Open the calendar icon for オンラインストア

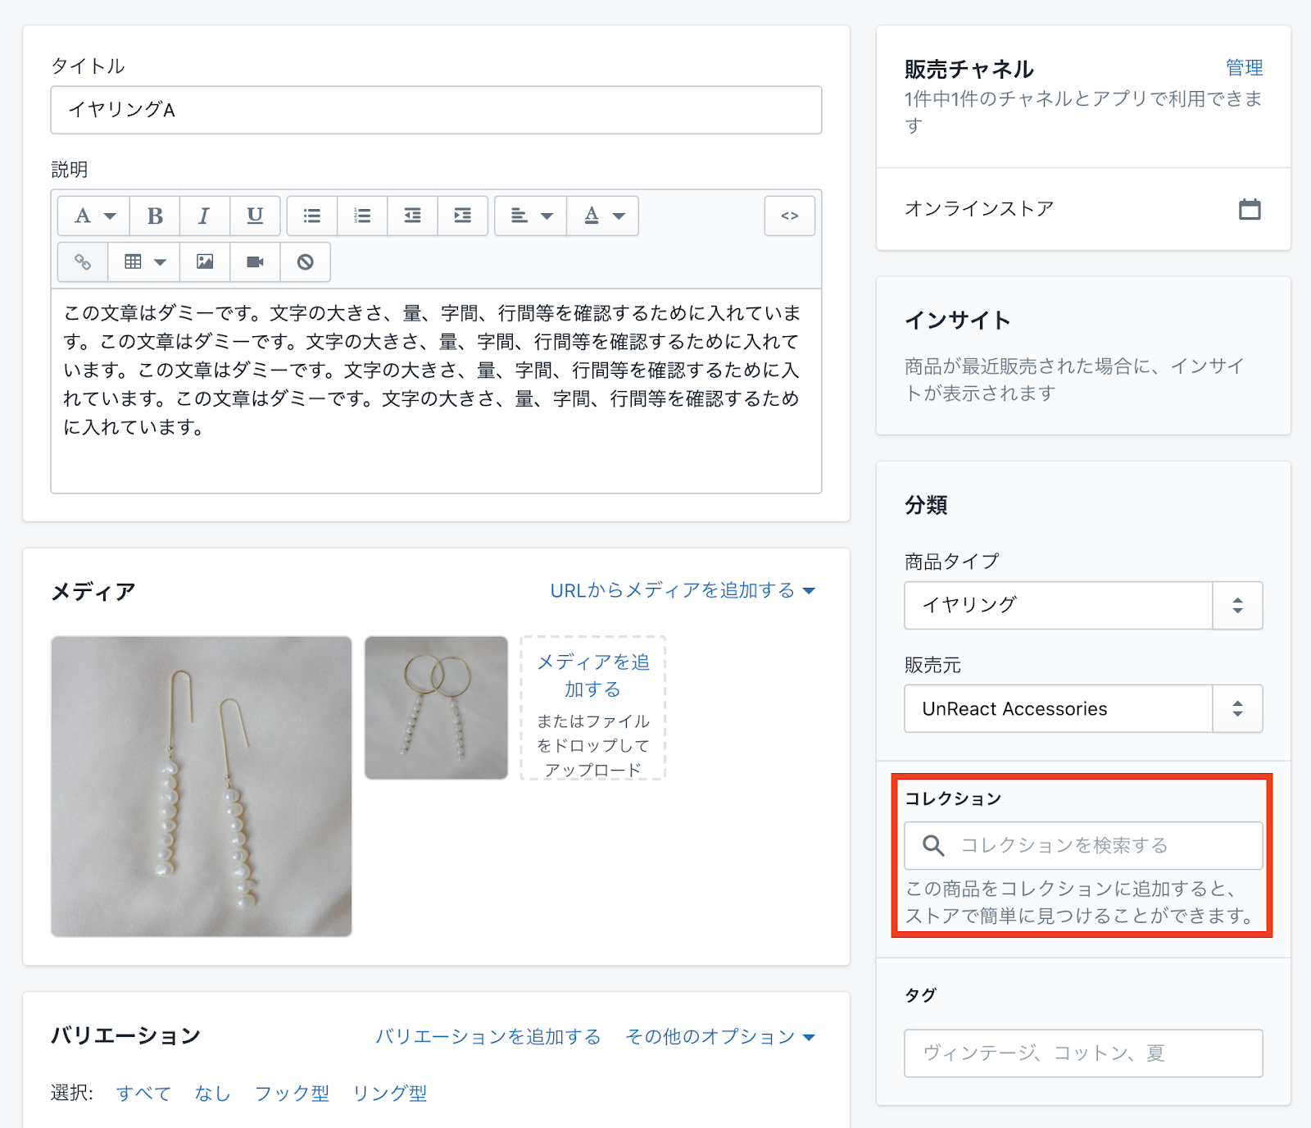click(x=1249, y=209)
